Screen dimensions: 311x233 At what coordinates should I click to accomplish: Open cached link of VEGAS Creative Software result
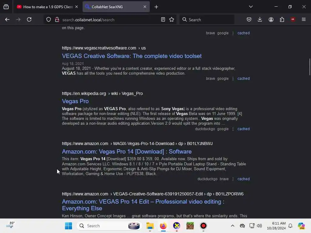(244, 79)
